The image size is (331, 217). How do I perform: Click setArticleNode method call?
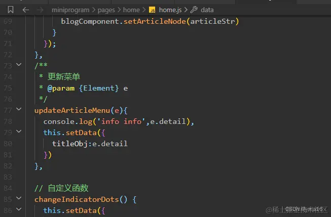(155, 21)
